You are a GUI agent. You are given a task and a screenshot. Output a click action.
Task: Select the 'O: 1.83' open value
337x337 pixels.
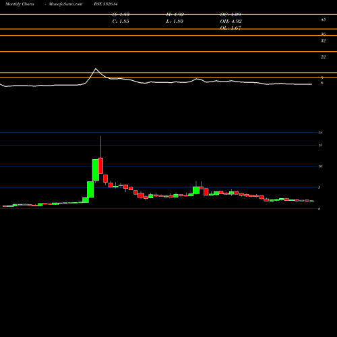tap(121, 15)
